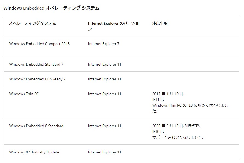Click the Windows Thin PC row label

[x=24, y=94]
